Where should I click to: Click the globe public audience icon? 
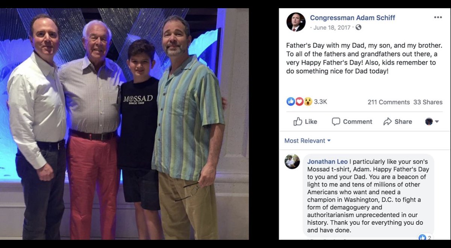(359, 27)
